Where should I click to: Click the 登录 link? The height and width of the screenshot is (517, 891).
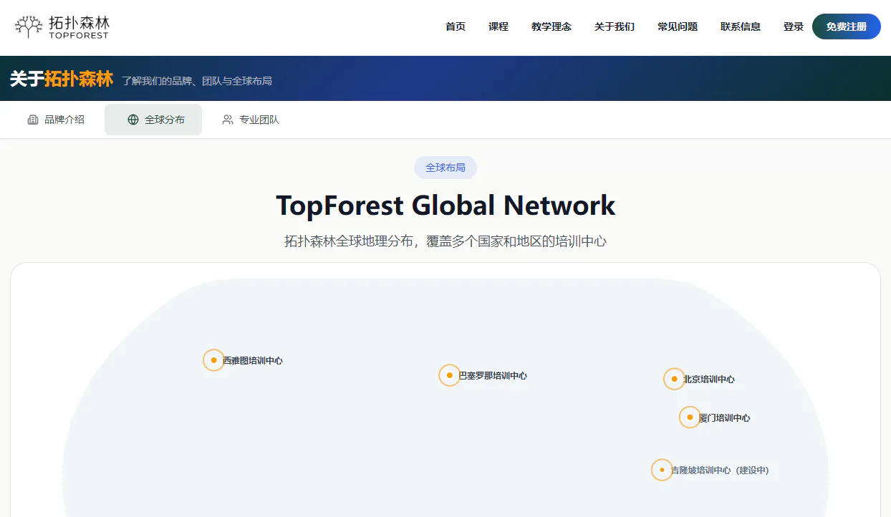(794, 26)
